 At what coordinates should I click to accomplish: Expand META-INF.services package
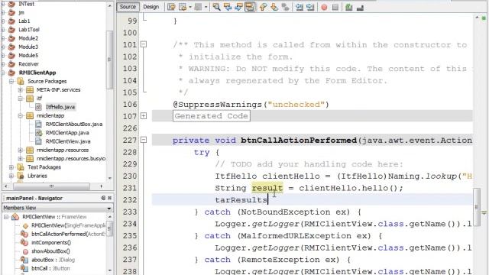click(x=21, y=90)
